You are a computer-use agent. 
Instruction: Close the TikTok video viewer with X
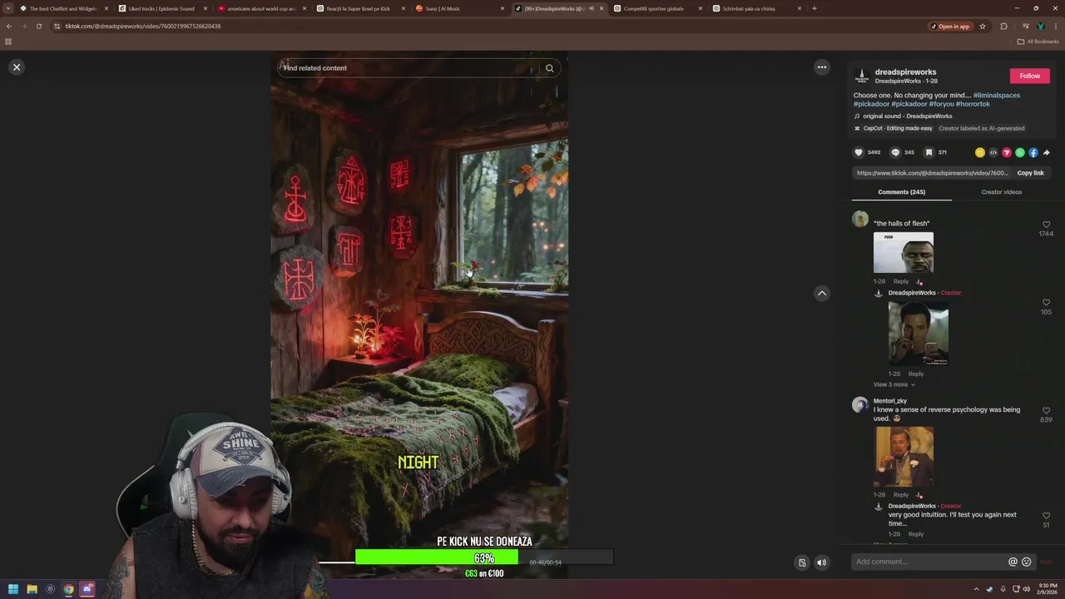pyautogui.click(x=17, y=67)
